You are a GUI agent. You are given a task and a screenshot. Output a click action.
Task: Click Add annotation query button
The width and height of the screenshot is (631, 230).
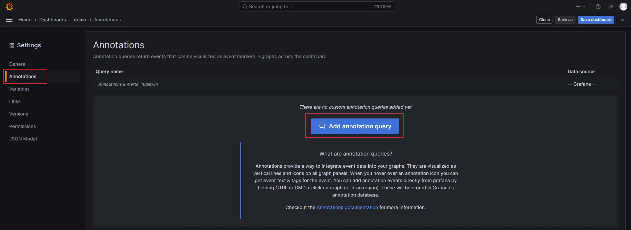pyautogui.click(x=355, y=126)
